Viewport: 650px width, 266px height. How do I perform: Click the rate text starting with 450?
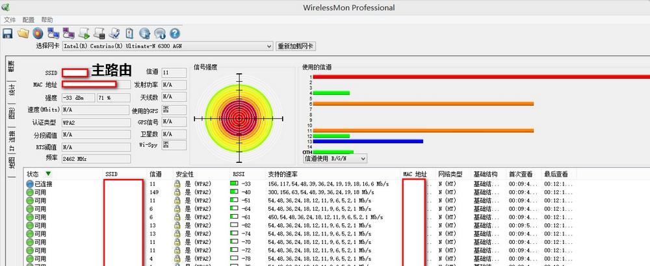click(x=326, y=217)
